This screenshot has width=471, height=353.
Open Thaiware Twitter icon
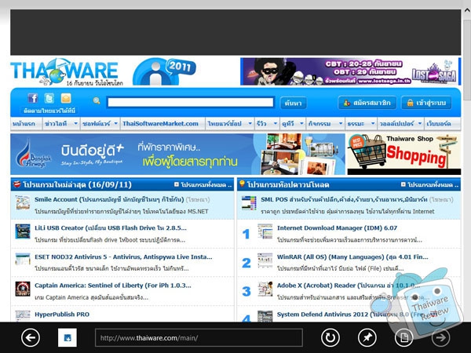coord(49,98)
